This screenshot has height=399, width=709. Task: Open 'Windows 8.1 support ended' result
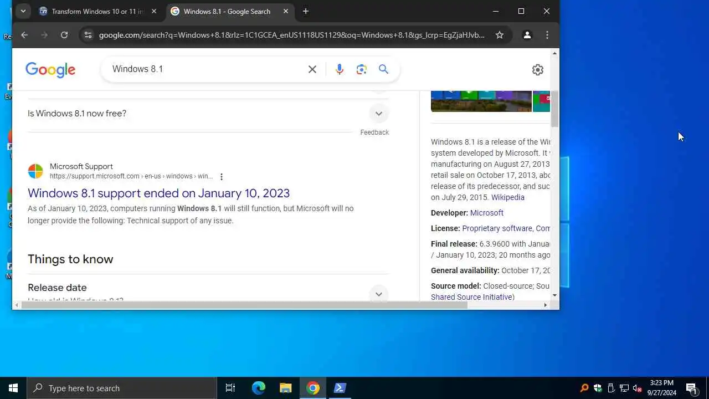click(158, 193)
